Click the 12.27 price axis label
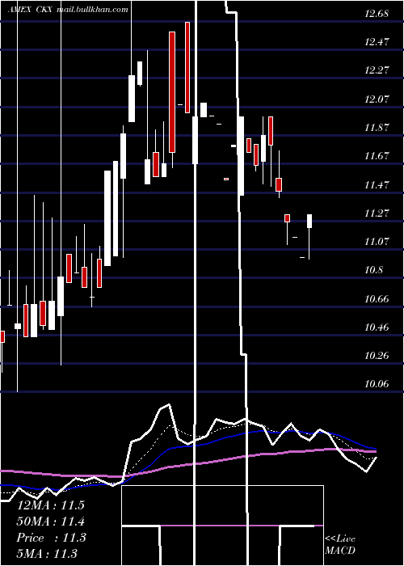 tap(377, 70)
